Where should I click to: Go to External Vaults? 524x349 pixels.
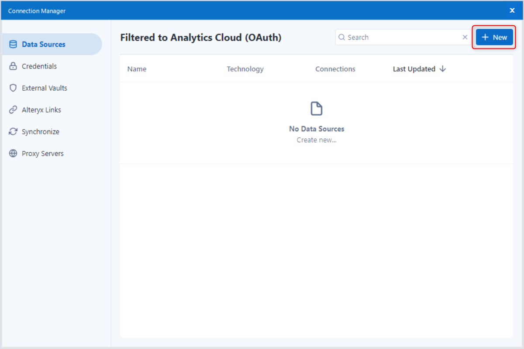(x=45, y=88)
